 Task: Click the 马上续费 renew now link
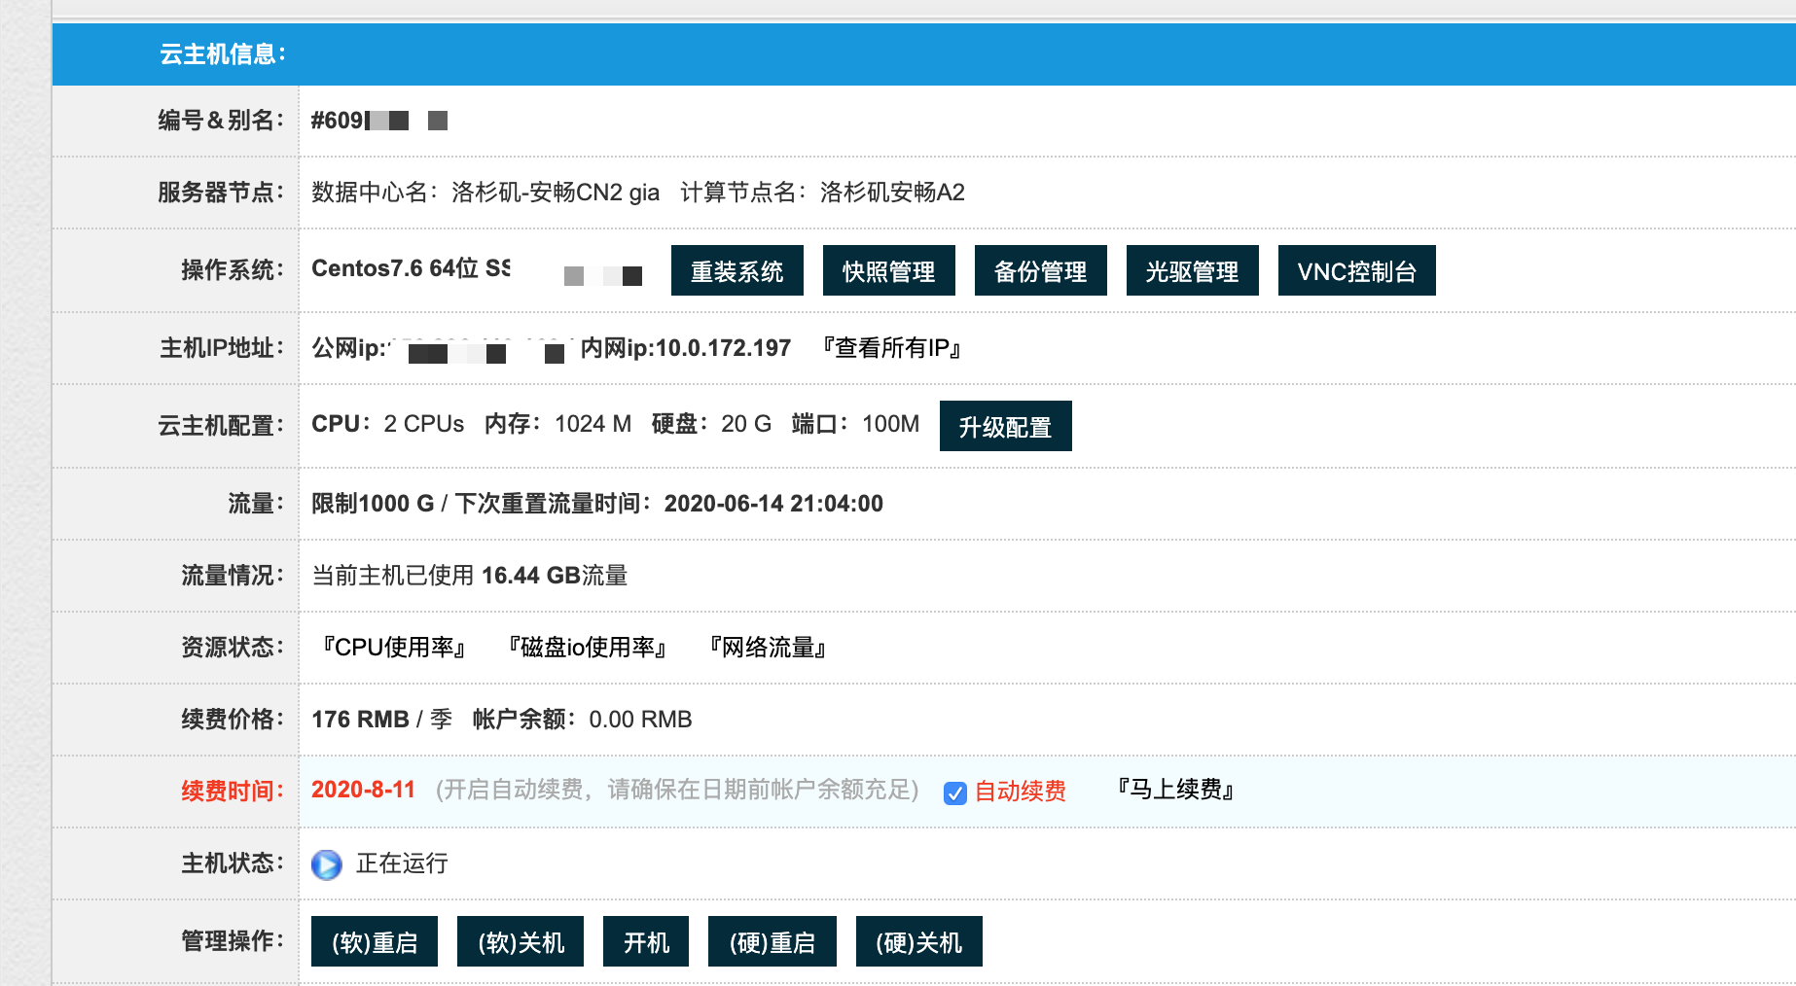[1175, 790]
